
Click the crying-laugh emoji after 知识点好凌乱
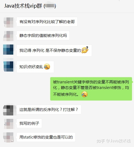pyautogui.click(x=47, y=66)
